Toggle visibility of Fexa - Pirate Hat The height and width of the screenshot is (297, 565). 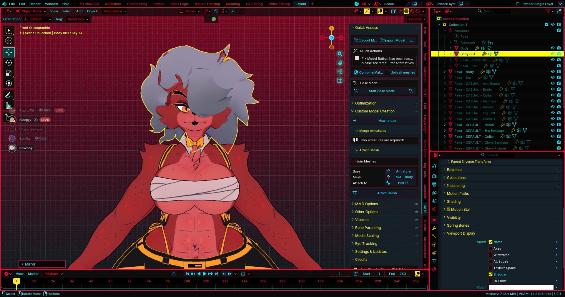click(553, 60)
